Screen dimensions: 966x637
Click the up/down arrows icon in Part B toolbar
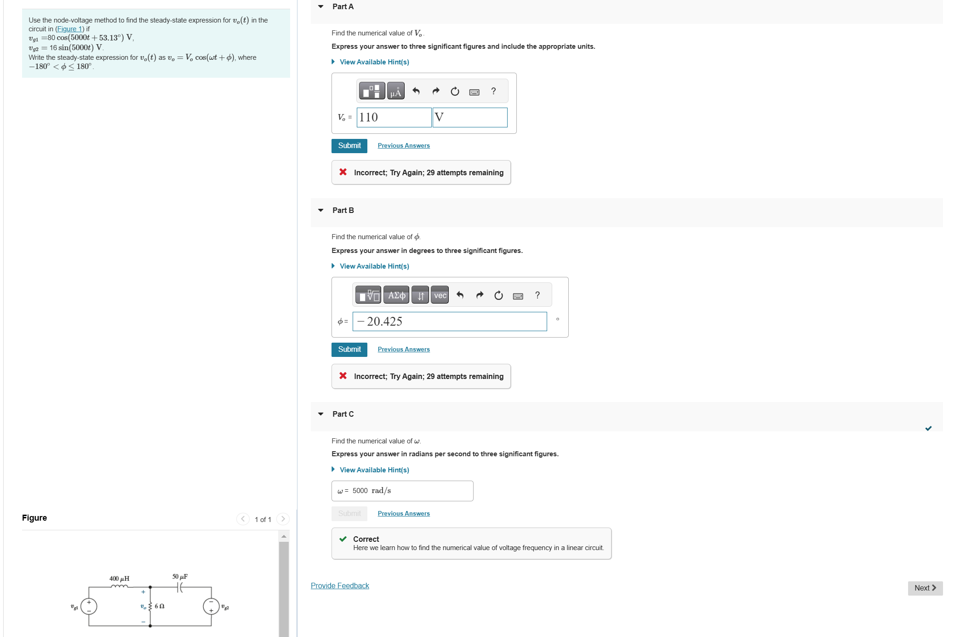click(419, 295)
